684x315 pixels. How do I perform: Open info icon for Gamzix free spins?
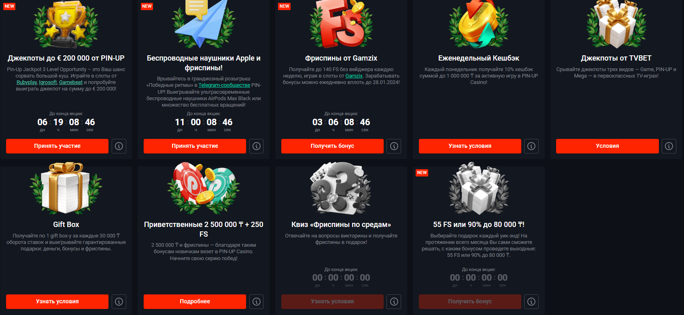394,146
